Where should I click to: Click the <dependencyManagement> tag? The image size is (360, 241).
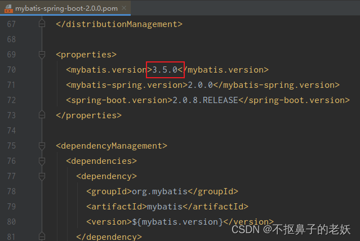click(x=112, y=146)
